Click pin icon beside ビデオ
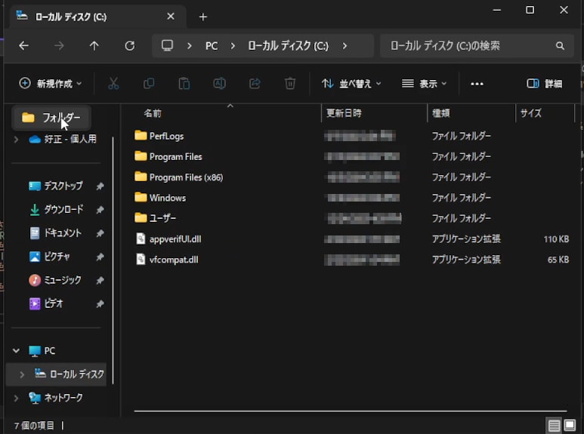Screen dimensions: 584x434 (100, 304)
